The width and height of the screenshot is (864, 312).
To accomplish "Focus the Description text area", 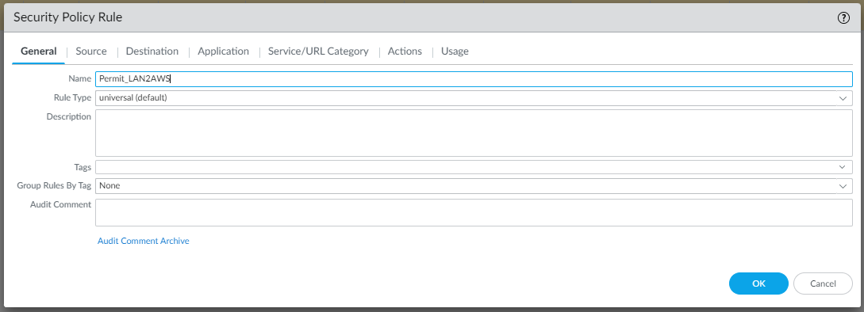I will click(x=474, y=133).
